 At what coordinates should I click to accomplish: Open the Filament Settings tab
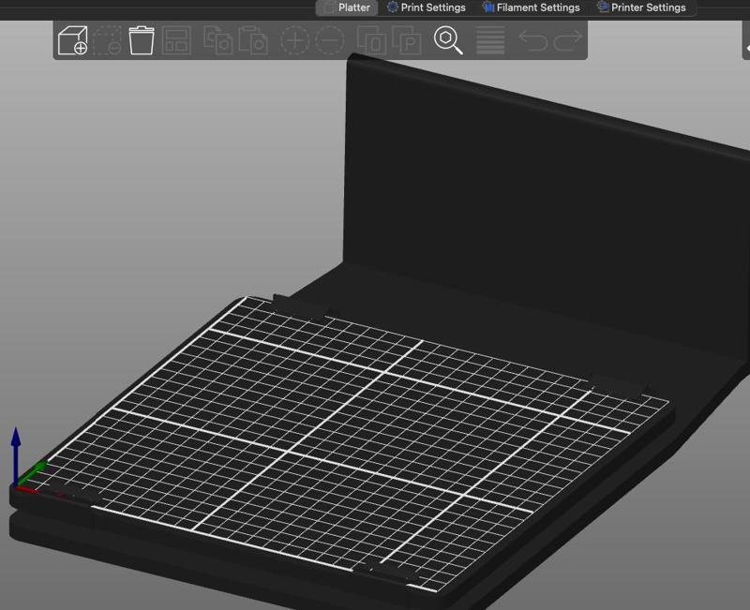[x=531, y=7]
